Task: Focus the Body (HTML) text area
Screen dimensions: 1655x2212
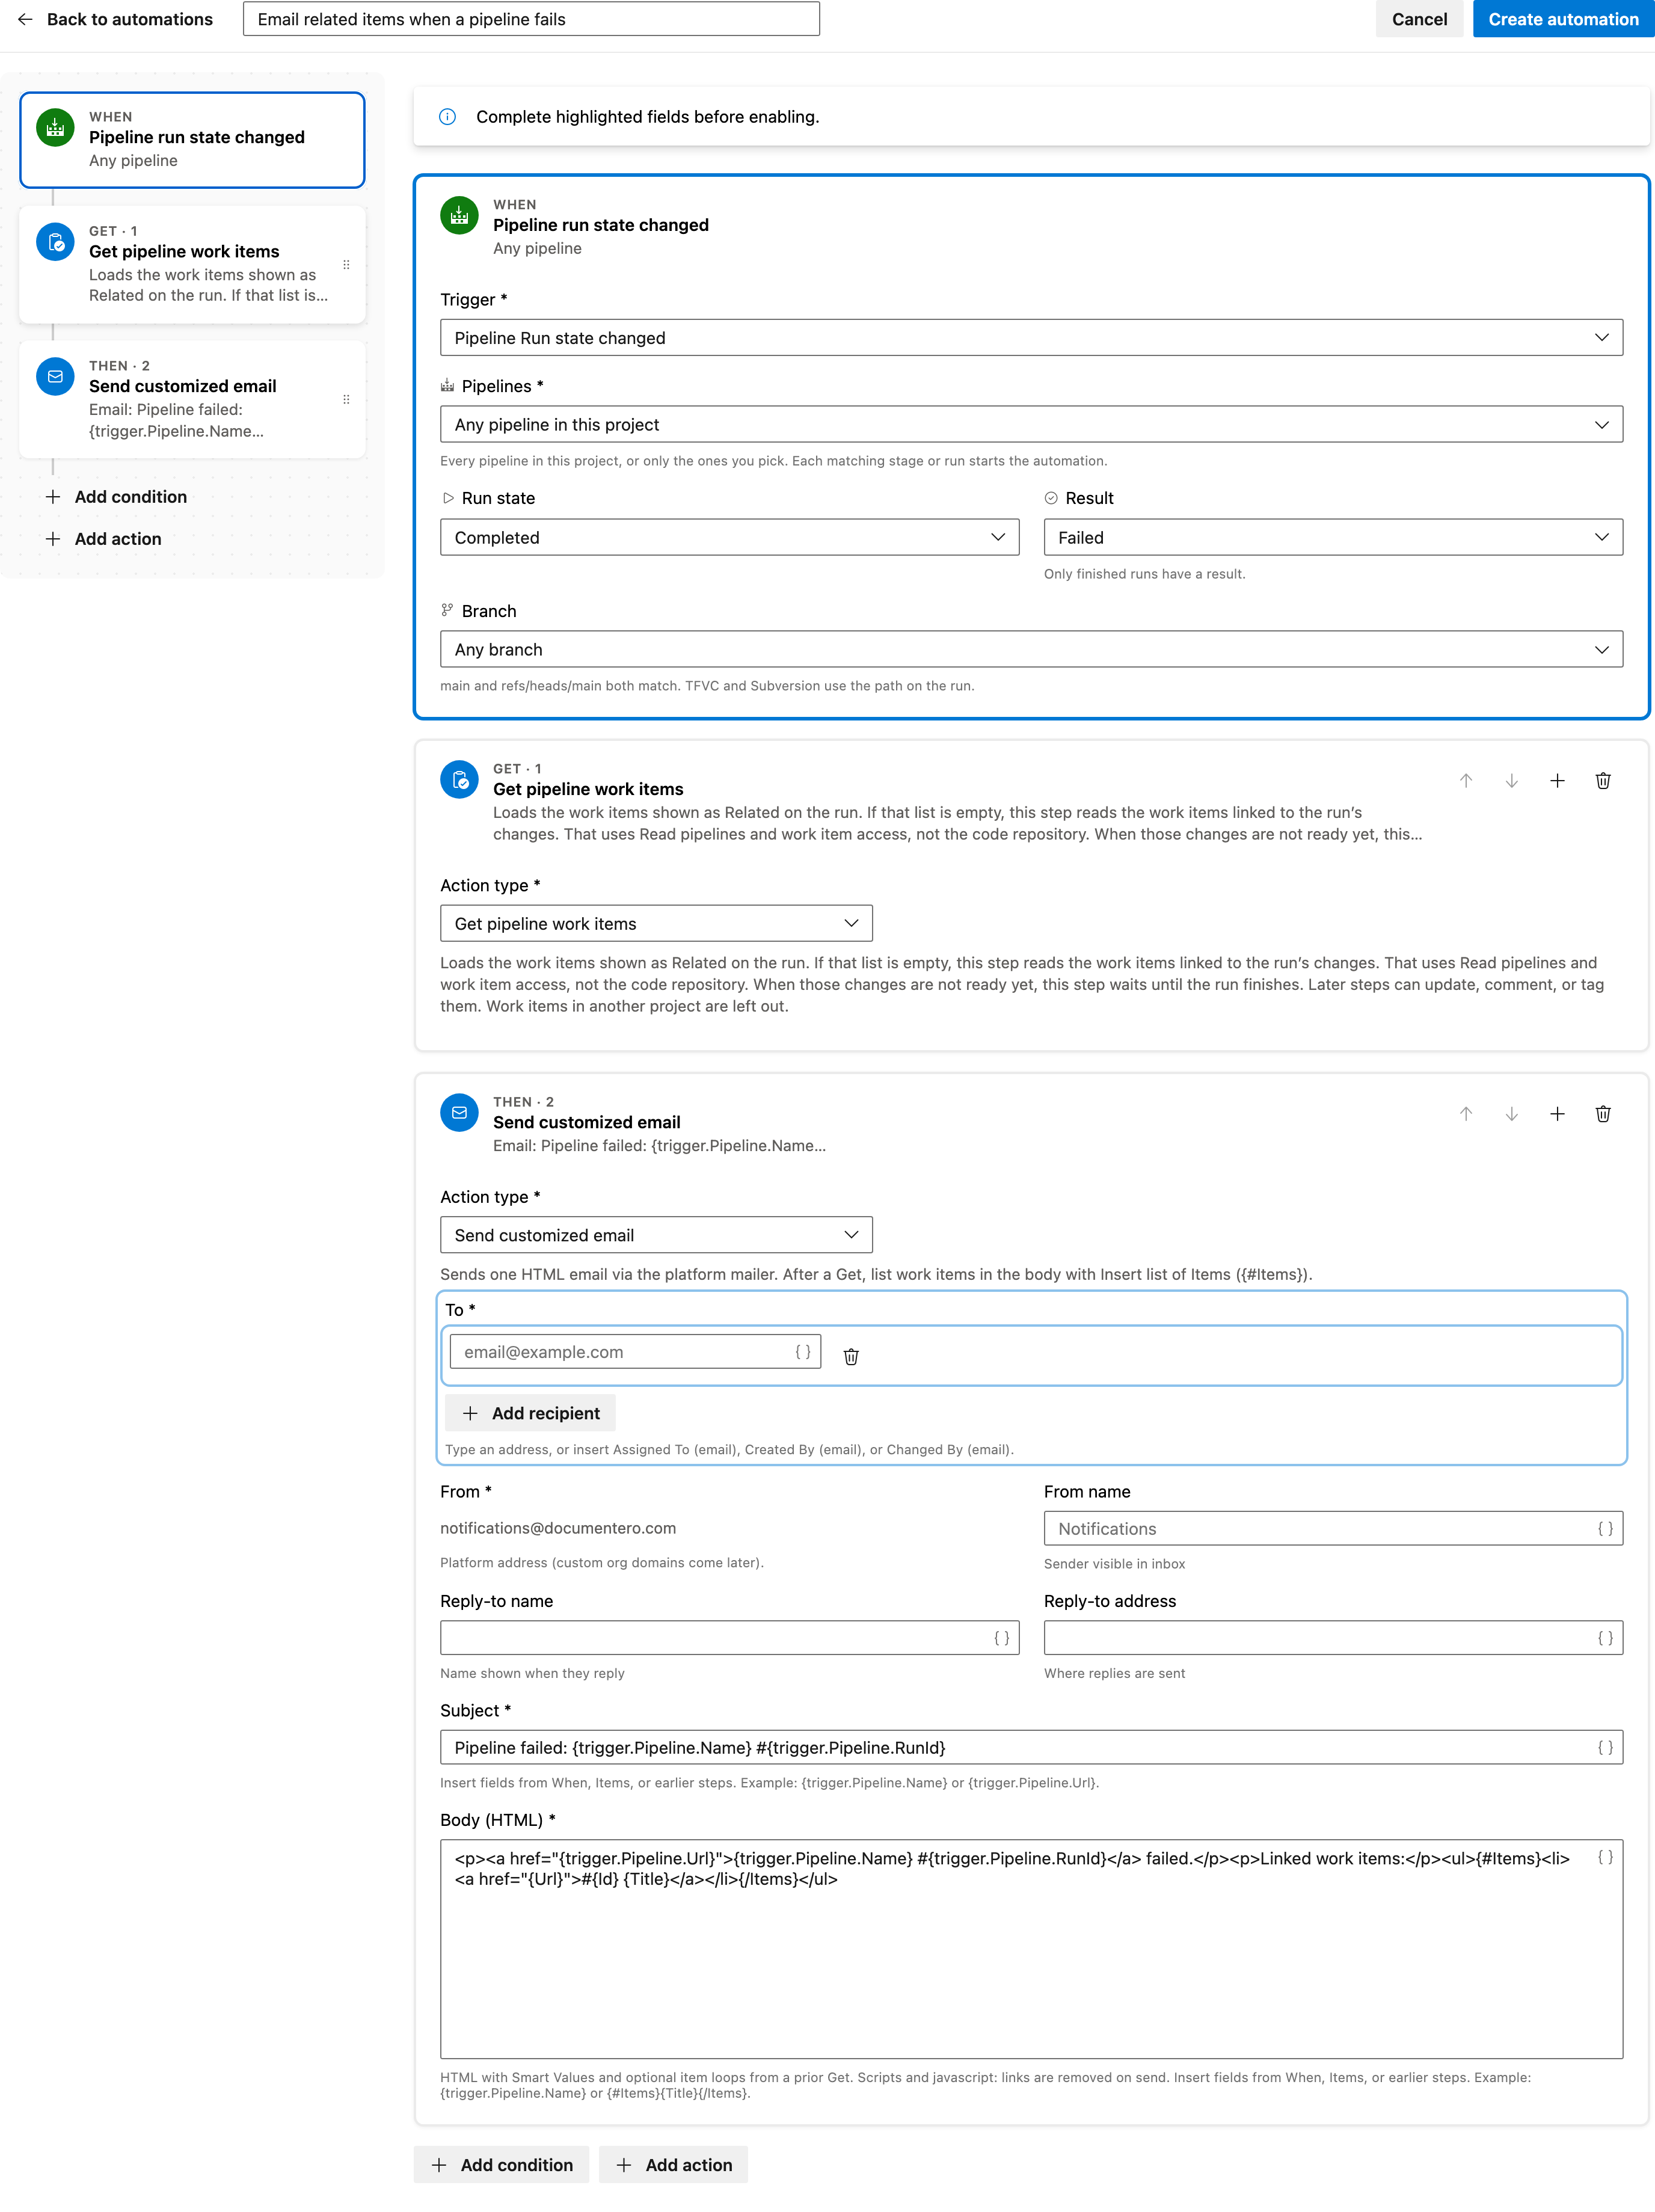Action: click(1031, 1949)
